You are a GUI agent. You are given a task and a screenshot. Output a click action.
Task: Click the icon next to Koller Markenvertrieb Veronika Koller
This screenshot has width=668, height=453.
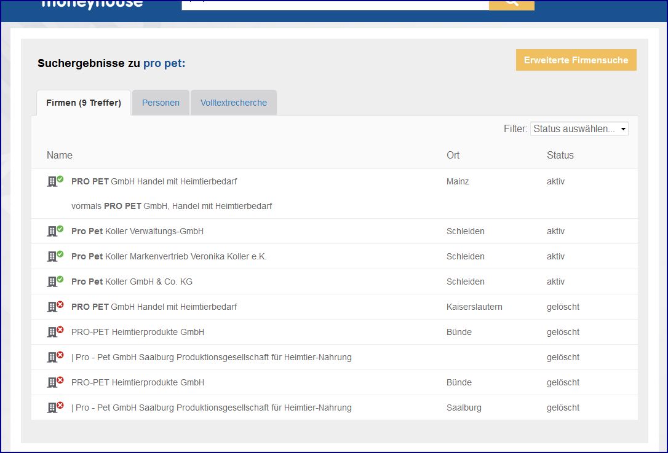pyautogui.click(x=55, y=256)
